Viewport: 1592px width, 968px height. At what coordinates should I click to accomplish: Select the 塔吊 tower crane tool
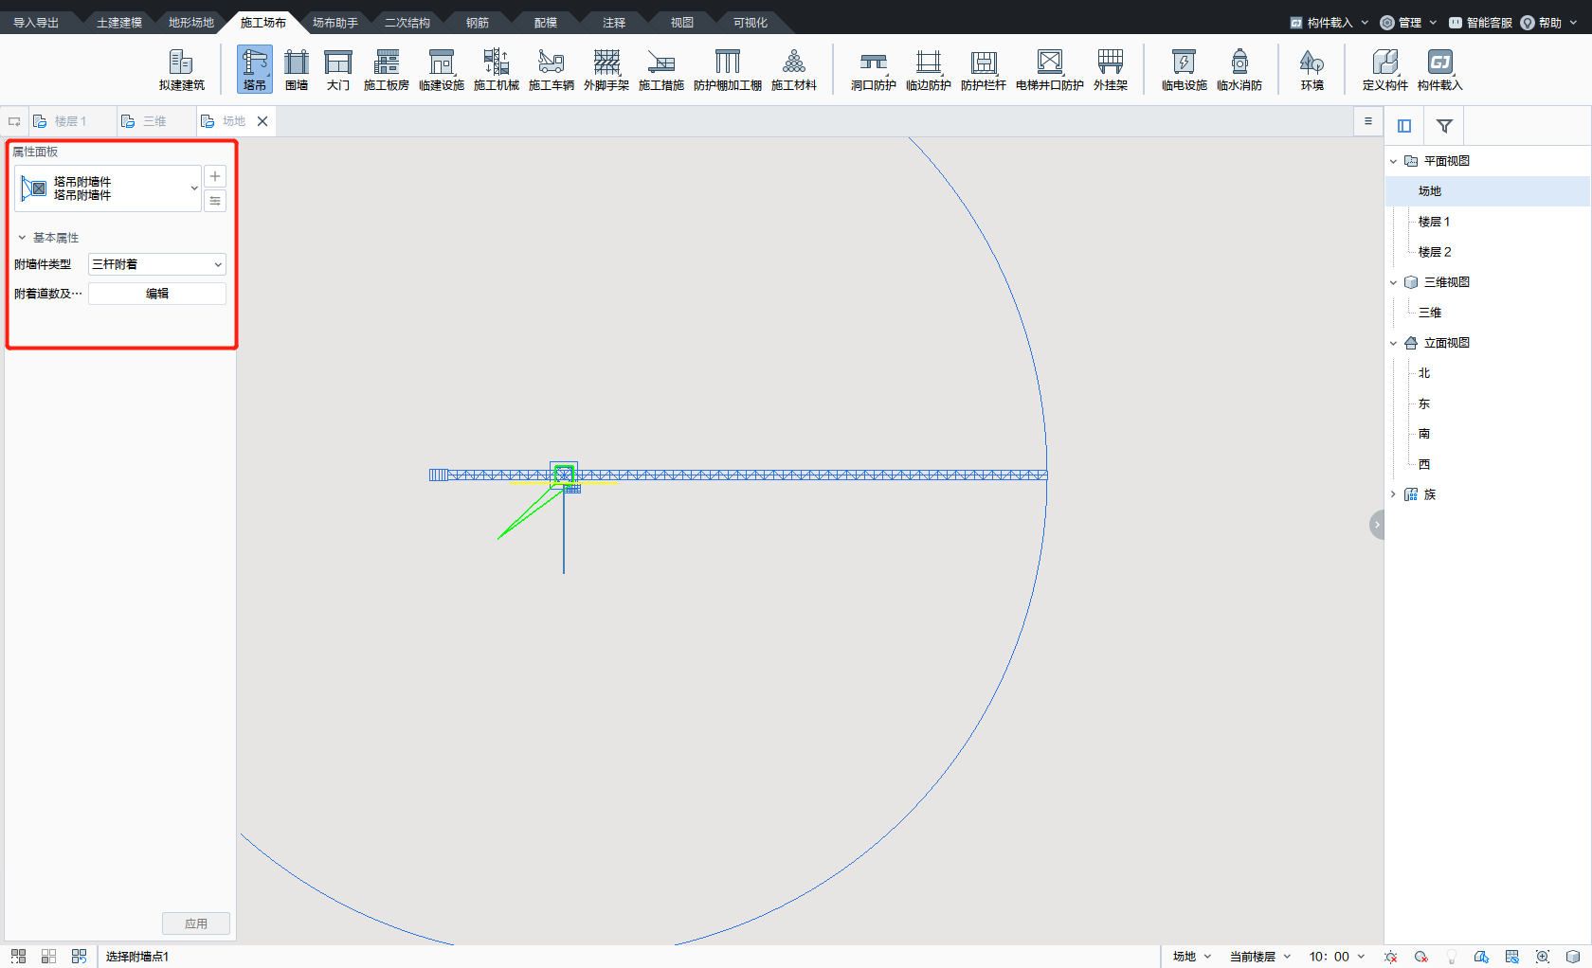pyautogui.click(x=254, y=69)
